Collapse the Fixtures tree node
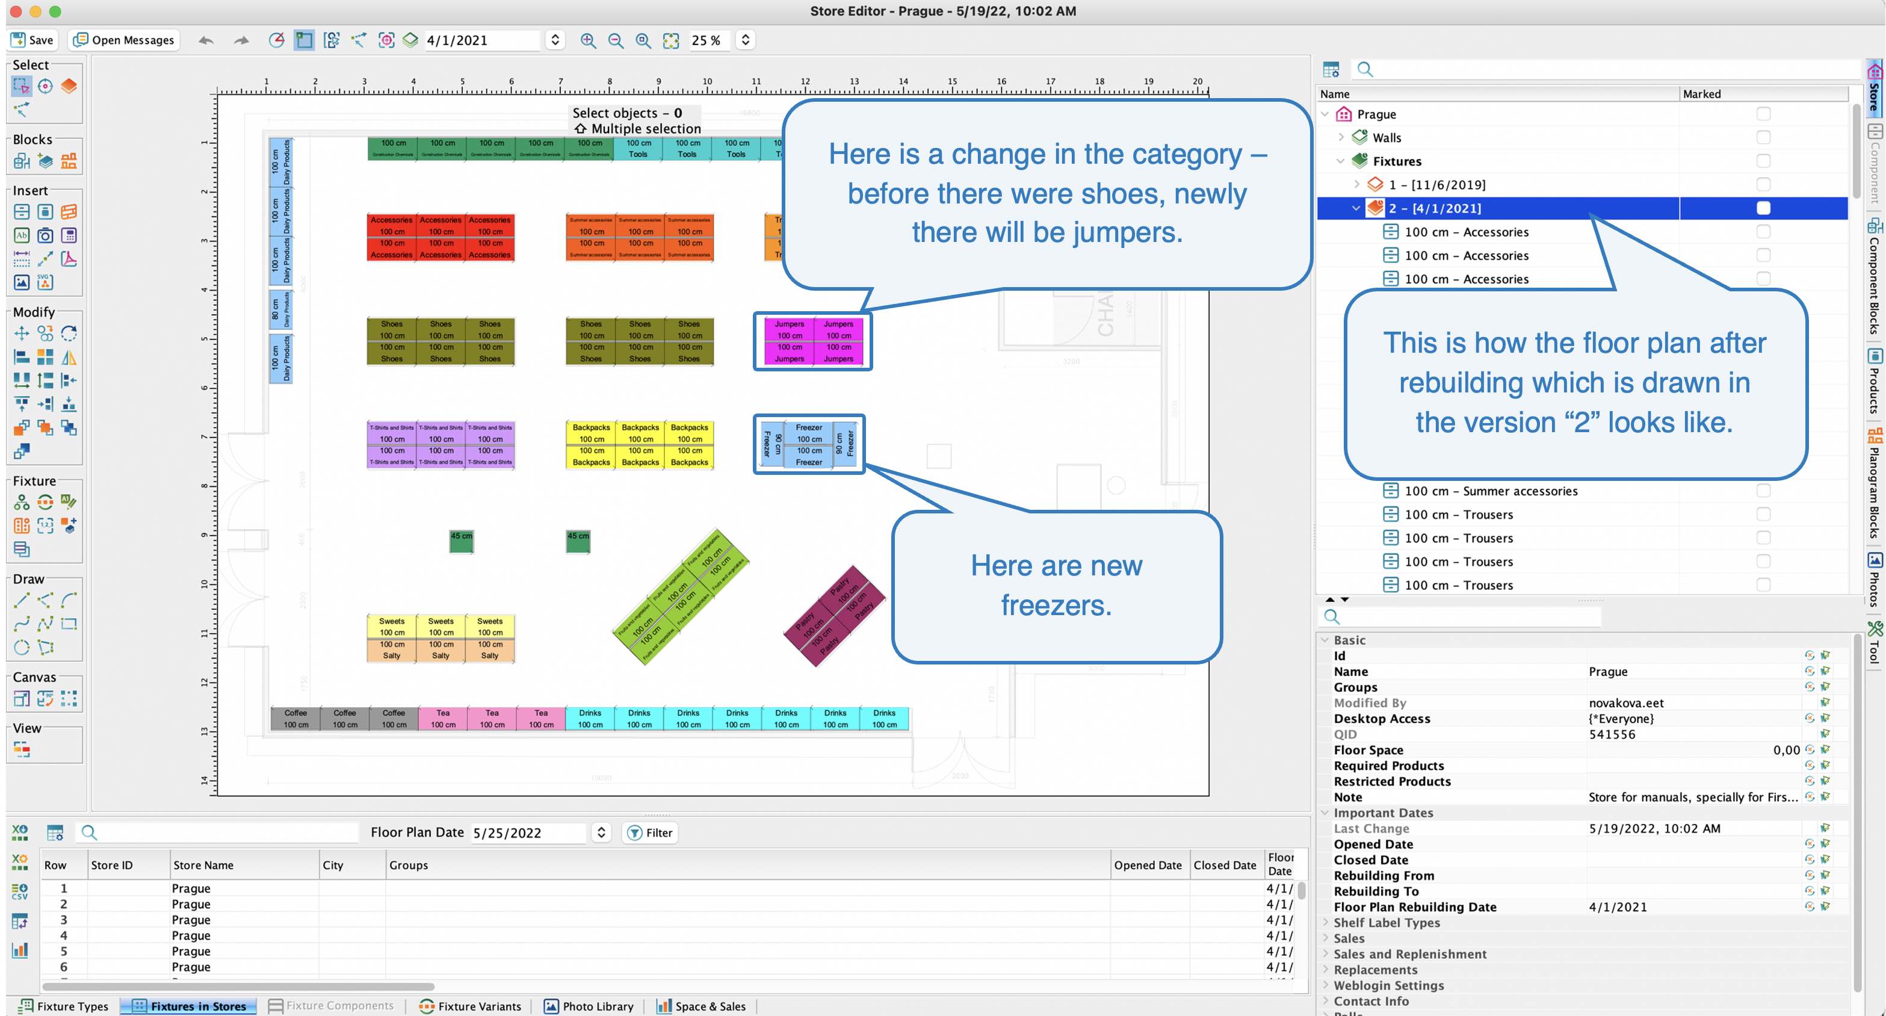The height and width of the screenshot is (1016, 1886). (x=1341, y=161)
